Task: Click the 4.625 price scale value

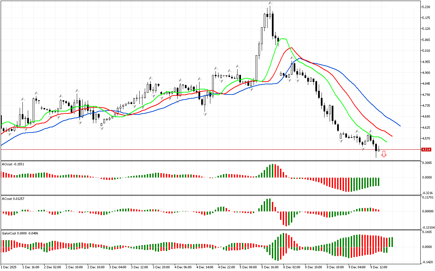Action: 427,127
